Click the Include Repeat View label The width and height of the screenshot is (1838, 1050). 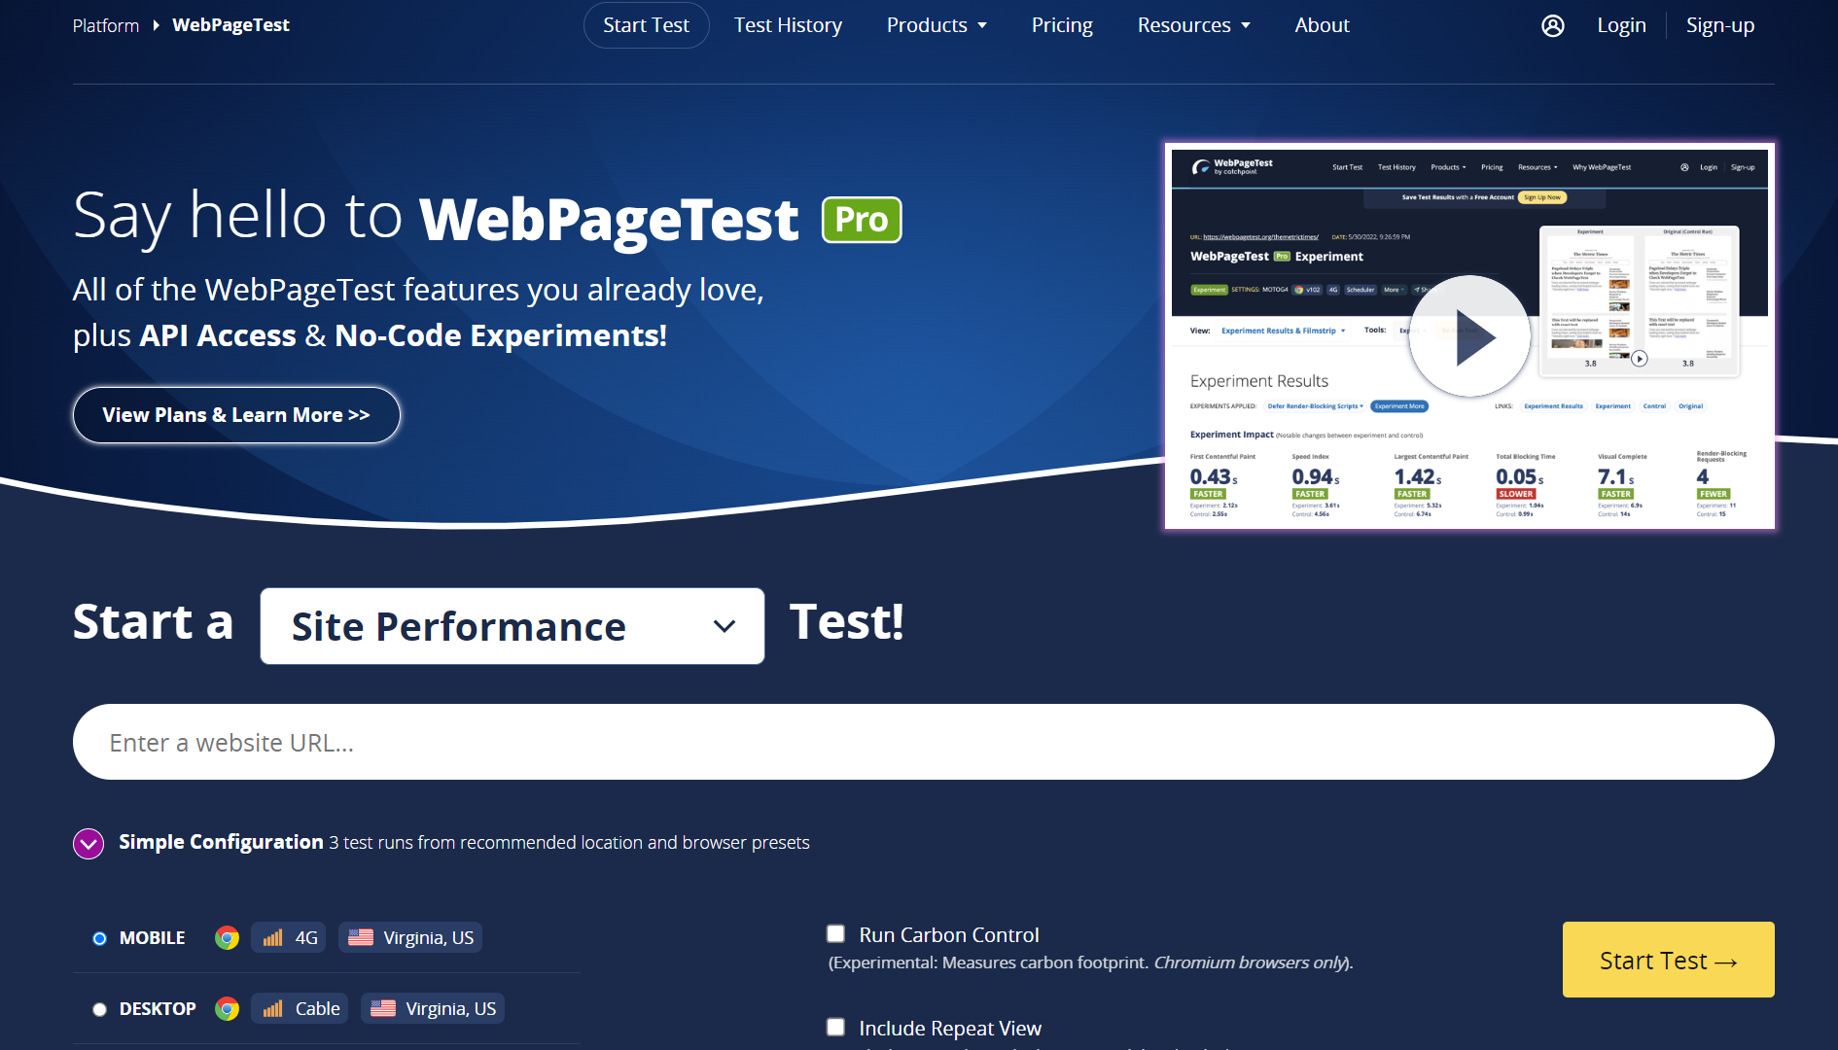coord(950,1028)
